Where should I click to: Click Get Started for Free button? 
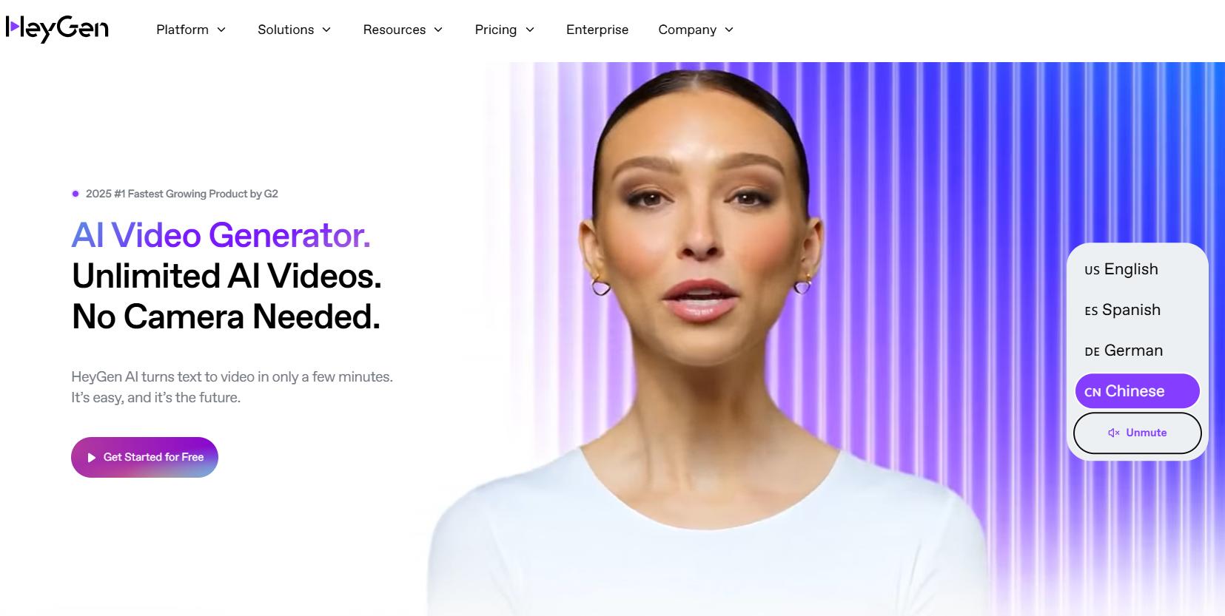point(144,457)
